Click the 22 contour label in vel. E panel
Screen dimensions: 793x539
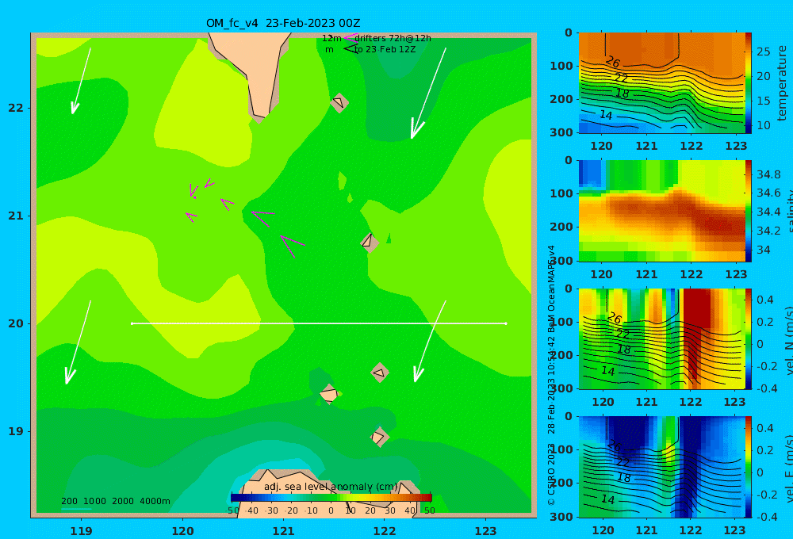pyautogui.click(x=623, y=461)
